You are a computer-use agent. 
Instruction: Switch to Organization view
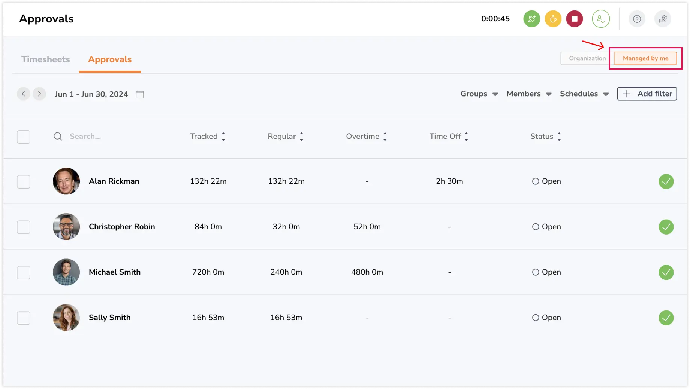(x=587, y=58)
